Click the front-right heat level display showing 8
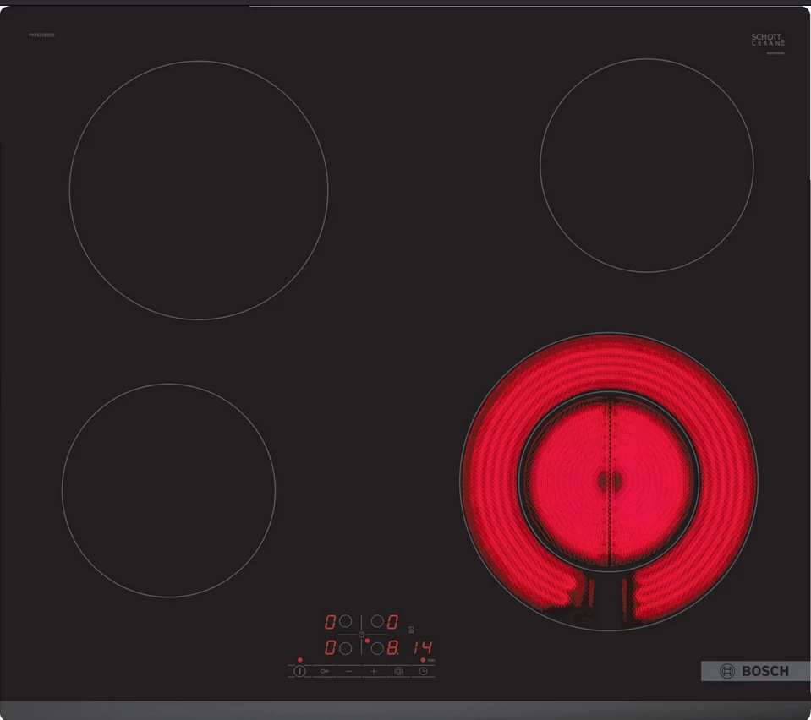Image resolution: width=811 pixels, height=720 pixels. [393, 649]
